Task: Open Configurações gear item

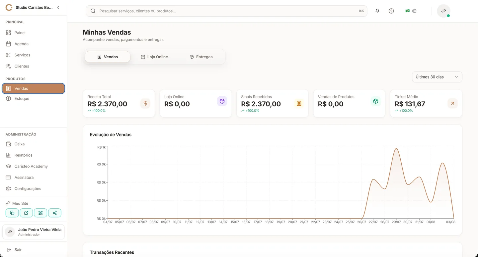Action: pos(33,188)
